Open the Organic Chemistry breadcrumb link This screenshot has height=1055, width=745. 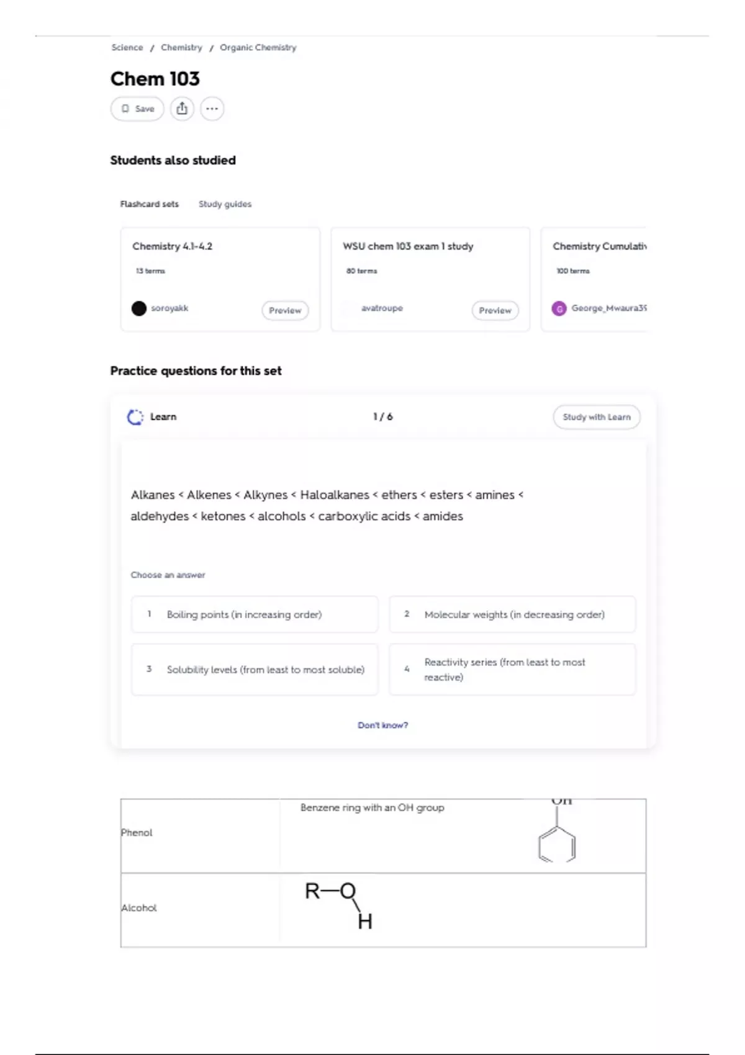tap(258, 48)
